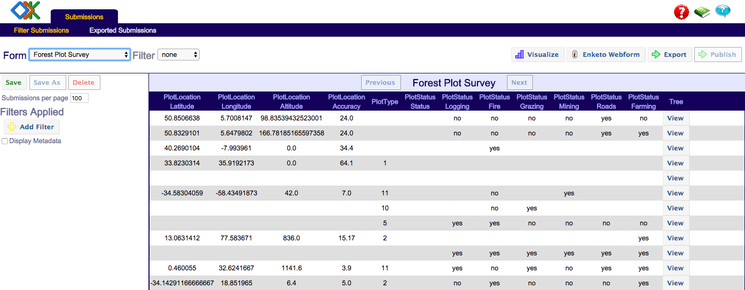Image resolution: width=745 pixels, height=290 pixels.
Task: View Tree for the latitude 13.0631412 row
Action: (x=676, y=238)
